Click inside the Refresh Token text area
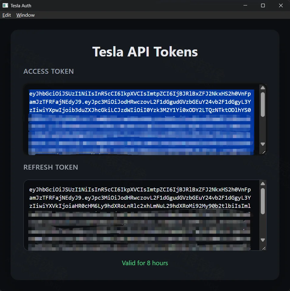This screenshot has height=291, width=290. coord(141,215)
